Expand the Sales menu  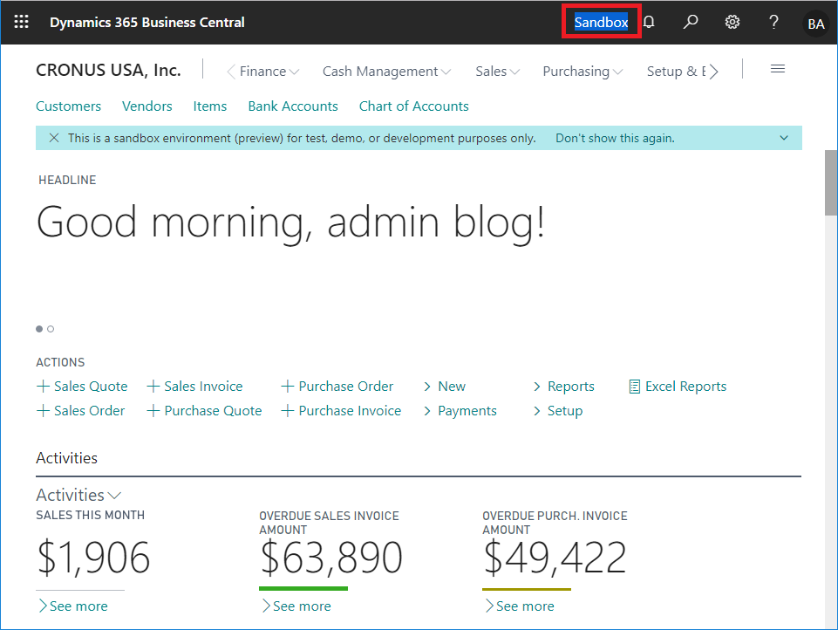click(498, 72)
